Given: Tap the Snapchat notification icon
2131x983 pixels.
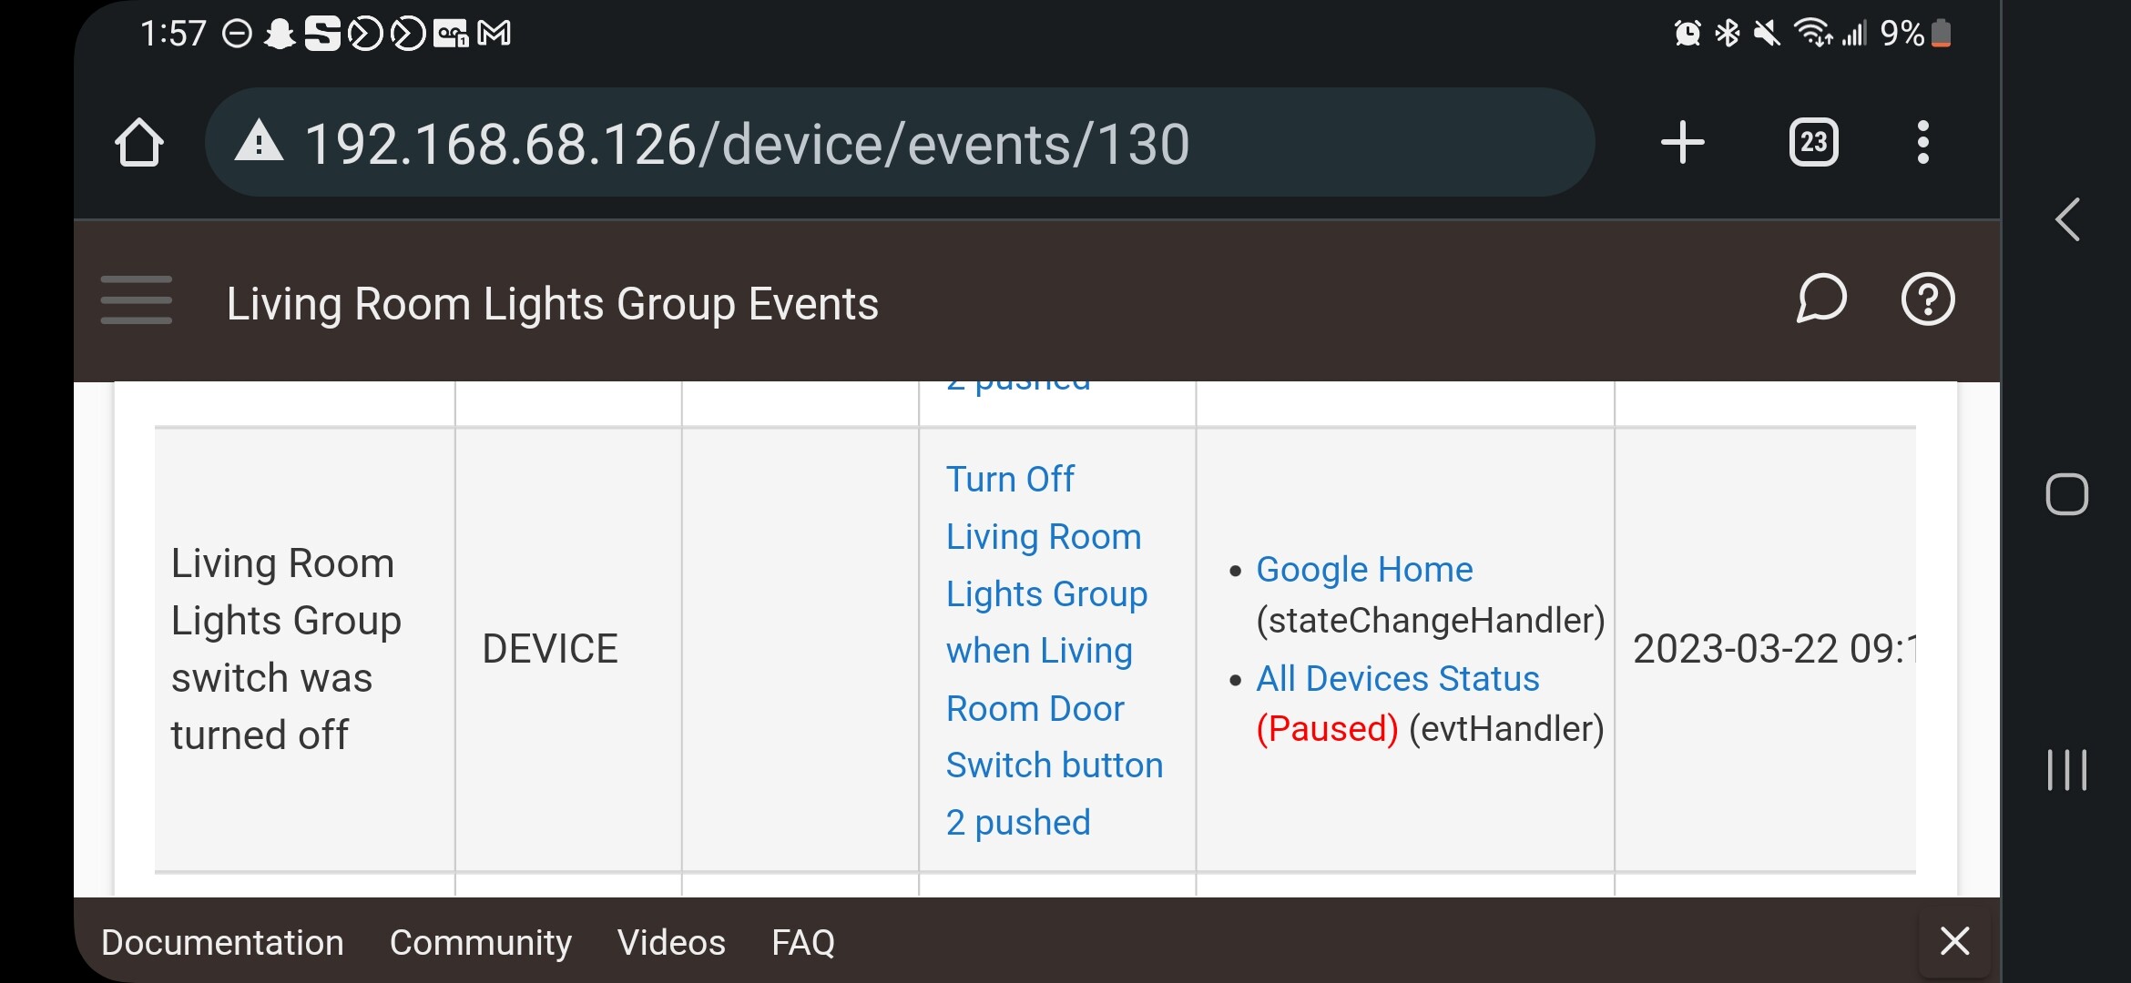Looking at the screenshot, I should 280,35.
